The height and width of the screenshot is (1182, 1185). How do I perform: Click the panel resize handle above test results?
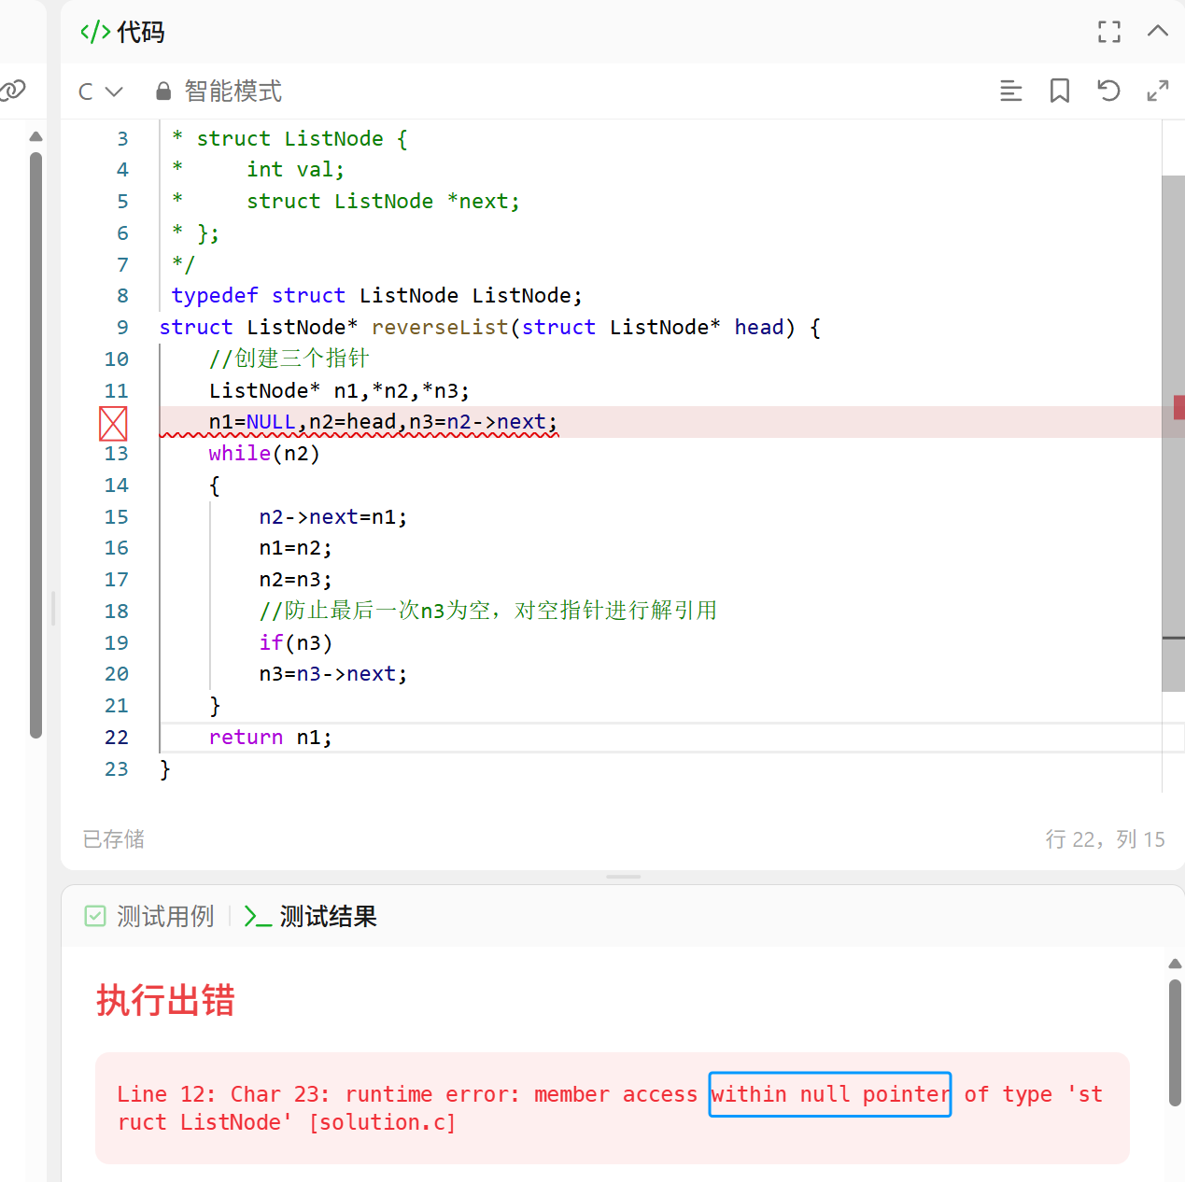pyautogui.click(x=623, y=877)
